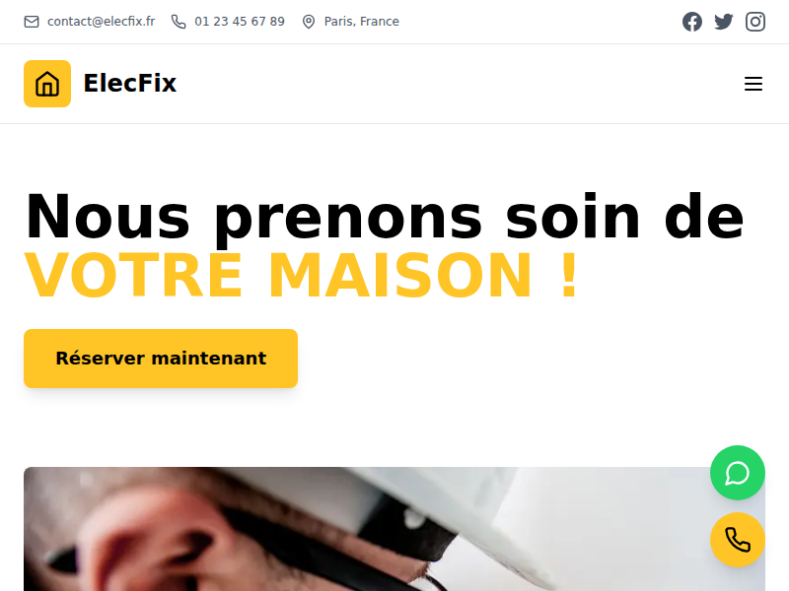Viewport: 789px width, 591px height.
Task: Tap the yellow floating call button
Action: point(737,540)
